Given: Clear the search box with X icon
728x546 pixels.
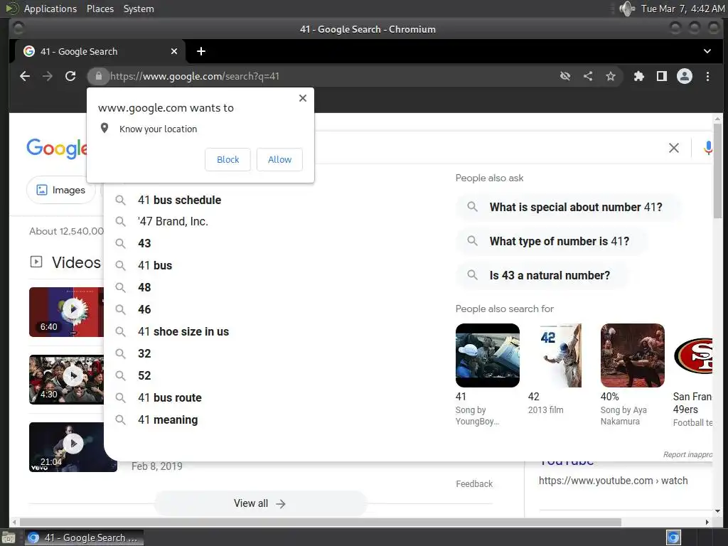Looking at the screenshot, I should [674, 148].
